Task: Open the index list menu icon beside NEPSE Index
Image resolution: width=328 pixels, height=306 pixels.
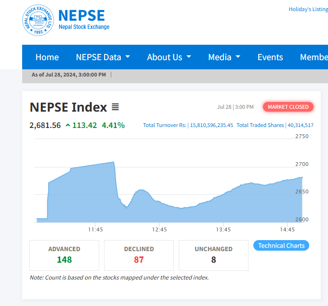Action: [115, 107]
